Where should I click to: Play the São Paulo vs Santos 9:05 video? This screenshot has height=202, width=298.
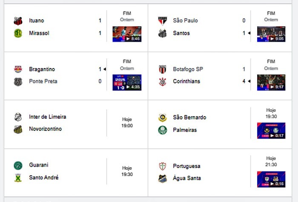tap(271, 34)
